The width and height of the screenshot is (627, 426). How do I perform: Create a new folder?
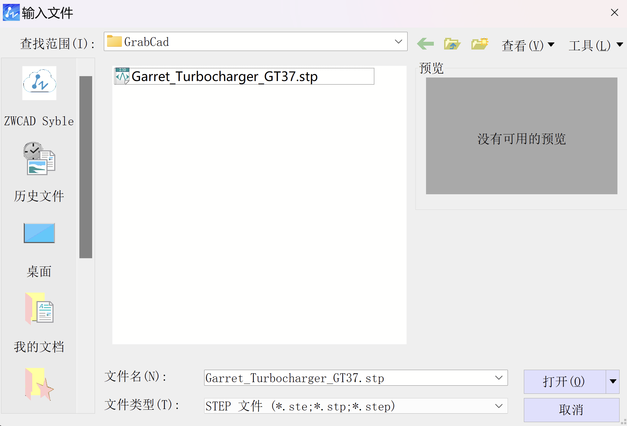click(x=480, y=44)
